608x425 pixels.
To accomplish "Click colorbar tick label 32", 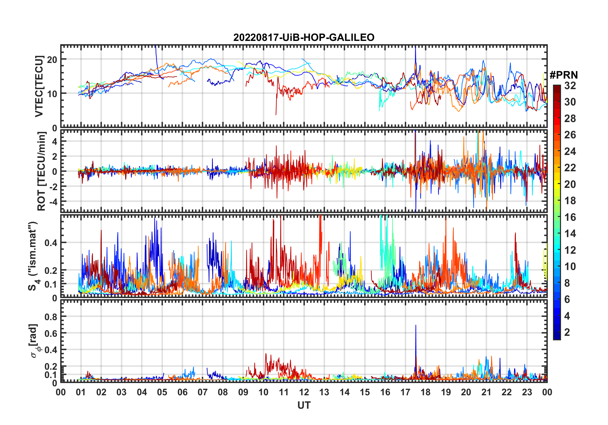I will pos(570,85).
